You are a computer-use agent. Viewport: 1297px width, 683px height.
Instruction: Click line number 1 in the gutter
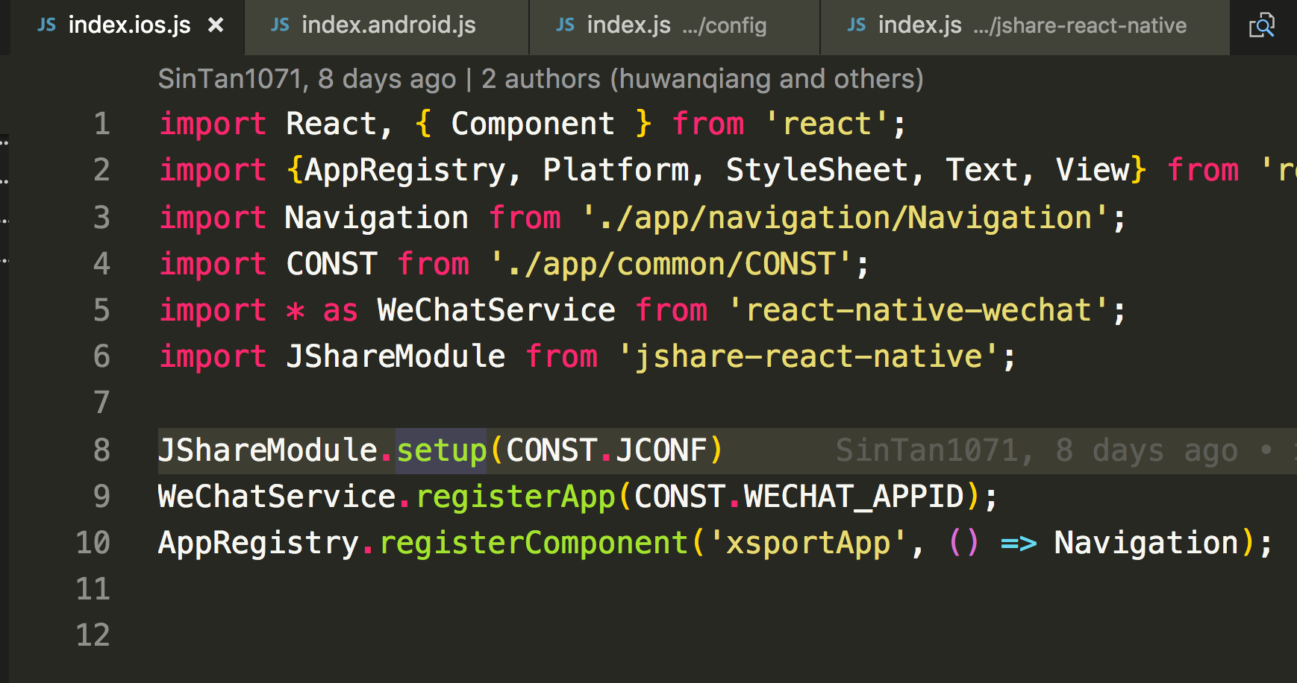tap(101, 124)
